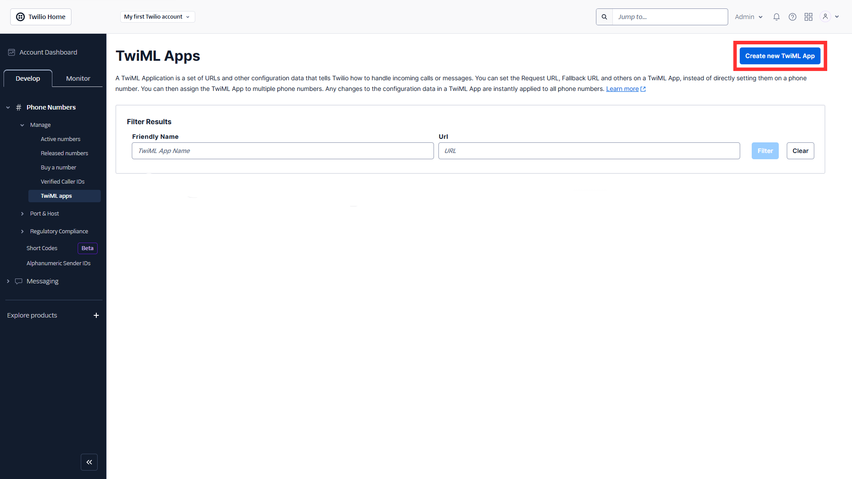Screen dimensions: 852x479
Task: Open the Learn more link
Action: [623, 89]
